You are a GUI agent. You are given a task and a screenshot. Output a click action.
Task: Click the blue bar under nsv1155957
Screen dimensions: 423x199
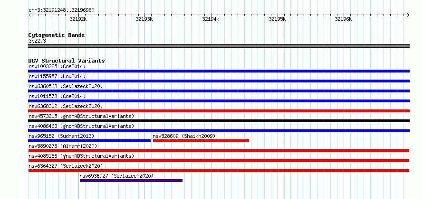pos(219,81)
